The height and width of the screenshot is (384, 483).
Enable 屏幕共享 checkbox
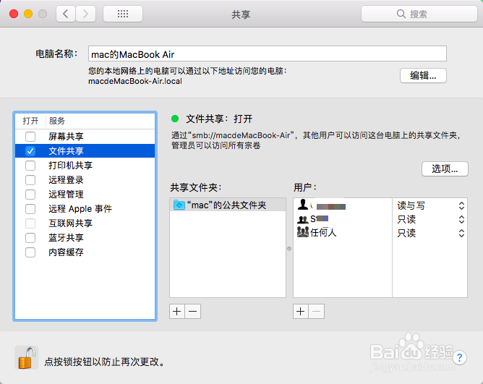[x=30, y=136]
